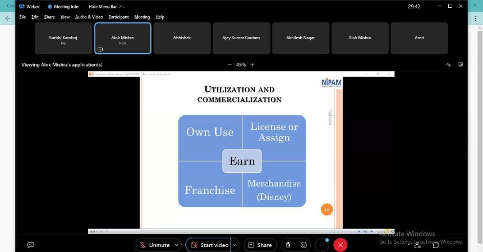Open the Audio & Video menu
The height and width of the screenshot is (252, 483).
coord(89,17)
